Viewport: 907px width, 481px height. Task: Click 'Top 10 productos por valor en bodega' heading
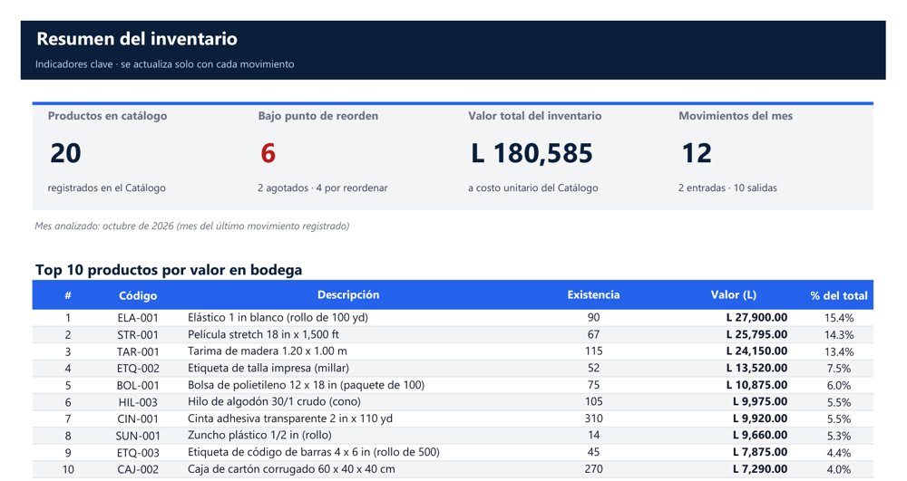click(x=169, y=270)
